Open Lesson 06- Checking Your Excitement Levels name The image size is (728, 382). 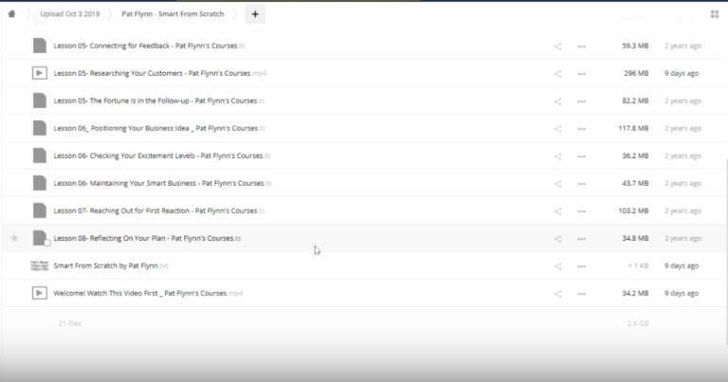point(161,155)
